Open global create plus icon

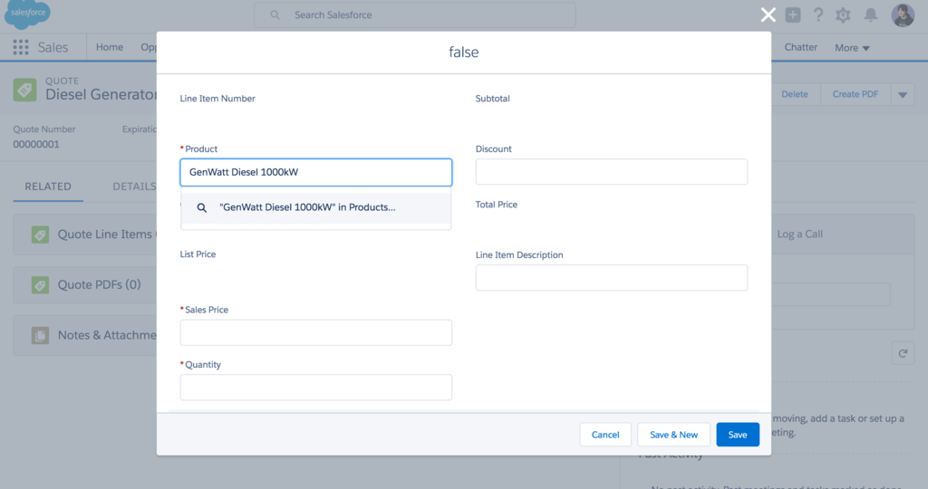pyautogui.click(x=792, y=14)
